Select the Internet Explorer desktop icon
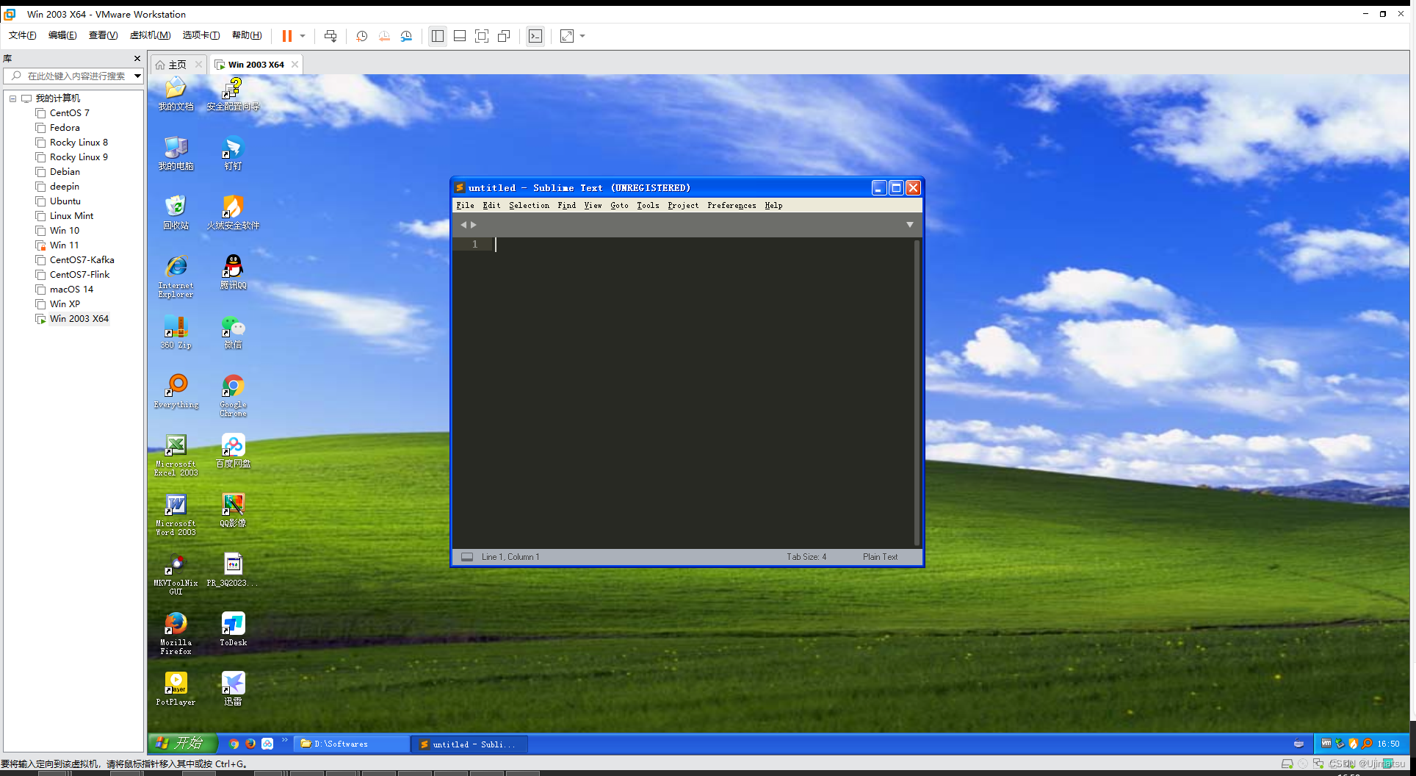This screenshot has width=1416, height=776. [x=176, y=276]
